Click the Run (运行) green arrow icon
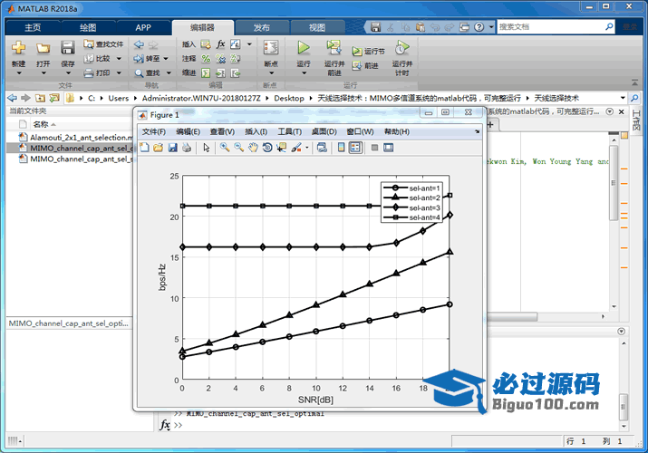 pos(304,48)
